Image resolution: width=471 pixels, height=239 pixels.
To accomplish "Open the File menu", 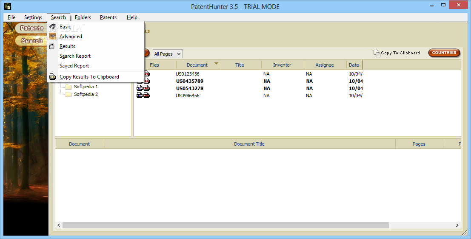I will 11,17.
